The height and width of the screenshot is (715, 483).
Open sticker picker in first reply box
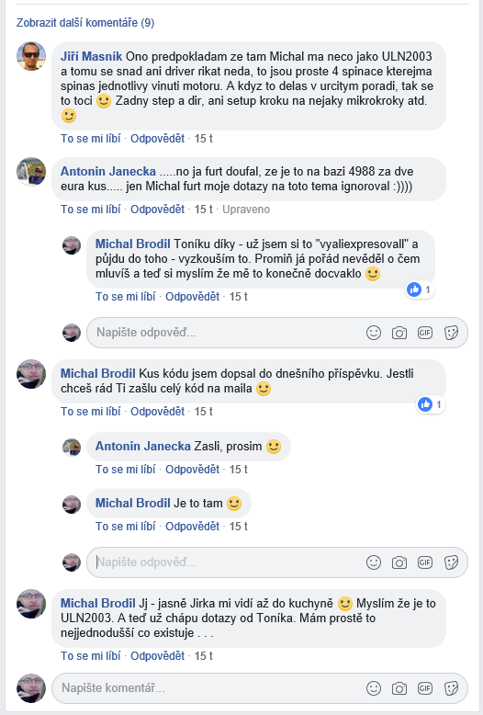click(x=451, y=333)
